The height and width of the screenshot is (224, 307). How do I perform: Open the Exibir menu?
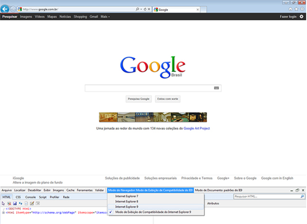(47, 190)
